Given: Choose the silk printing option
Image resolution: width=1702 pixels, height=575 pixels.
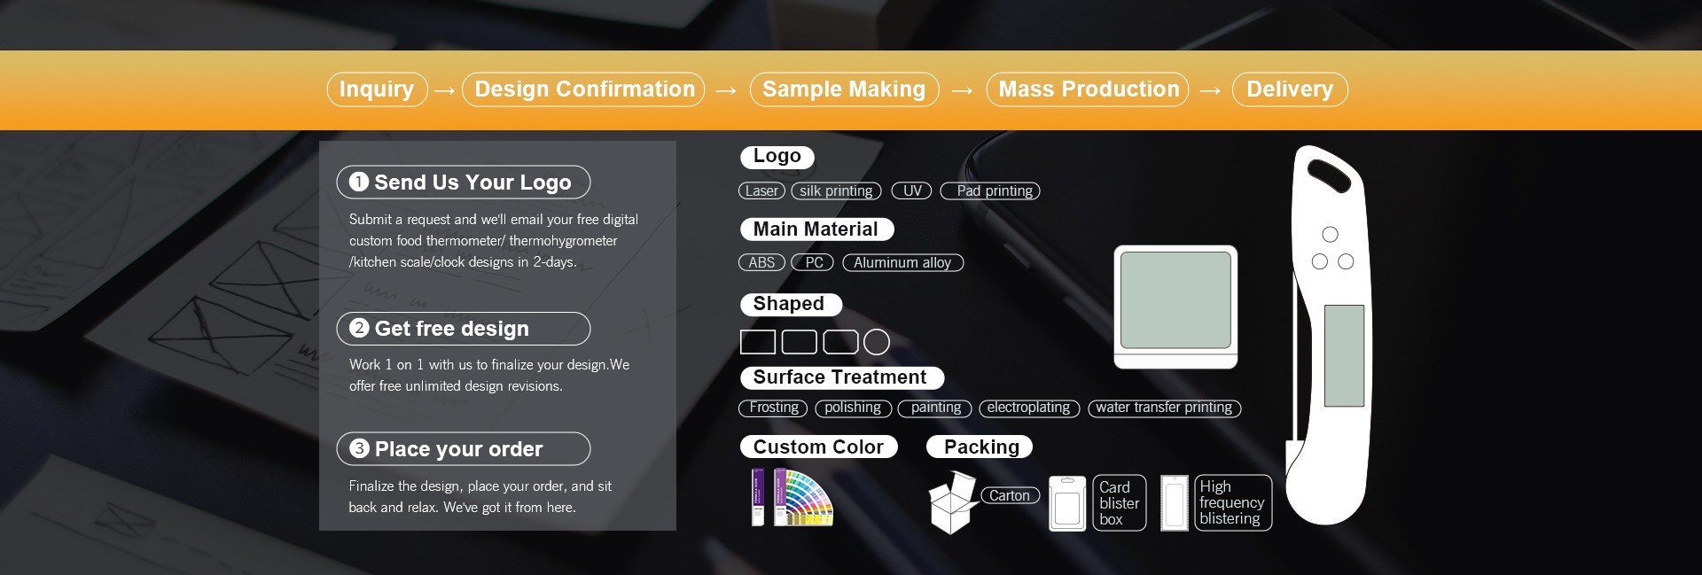Looking at the screenshot, I should [836, 190].
